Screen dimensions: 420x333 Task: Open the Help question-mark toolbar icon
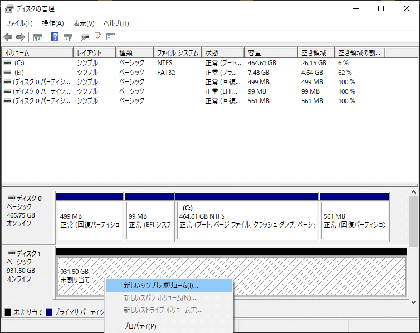(55, 37)
